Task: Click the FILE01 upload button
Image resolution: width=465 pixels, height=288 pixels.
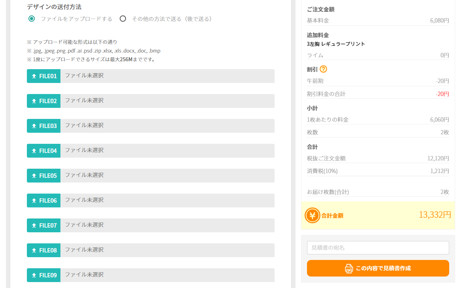Action: (44, 76)
